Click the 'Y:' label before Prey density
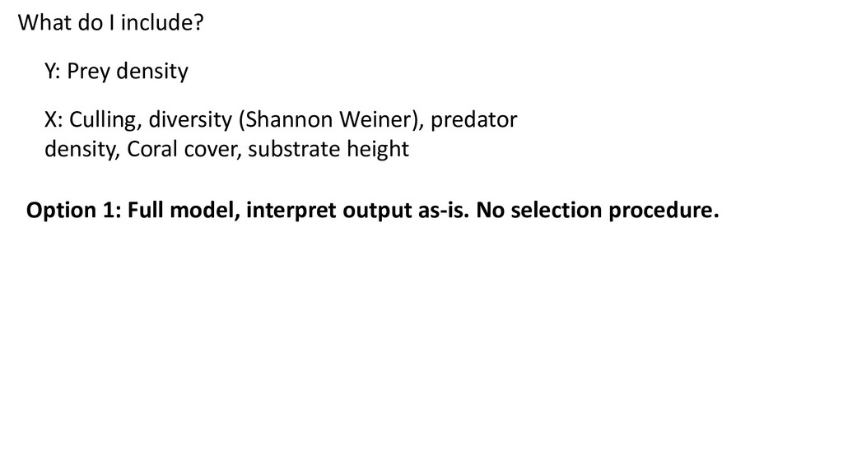Viewport: 843px width, 474px height. point(52,71)
